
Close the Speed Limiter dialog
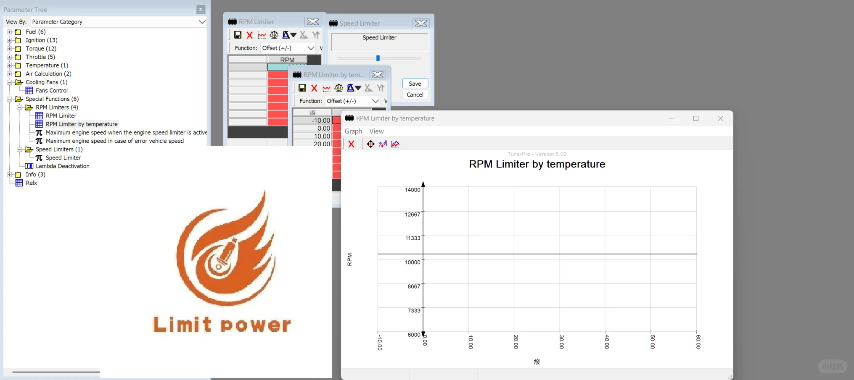421,23
